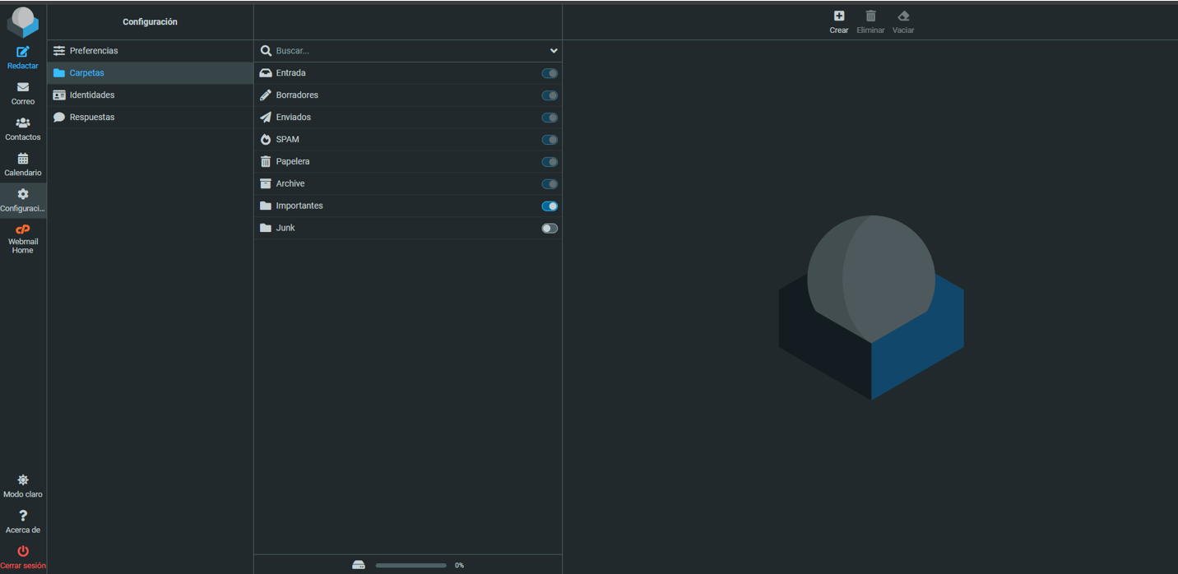Viewport: 1178px width, 574px height.
Task: Click the cPanel Webmail Home icon
Action: click(x=23, y=230)
